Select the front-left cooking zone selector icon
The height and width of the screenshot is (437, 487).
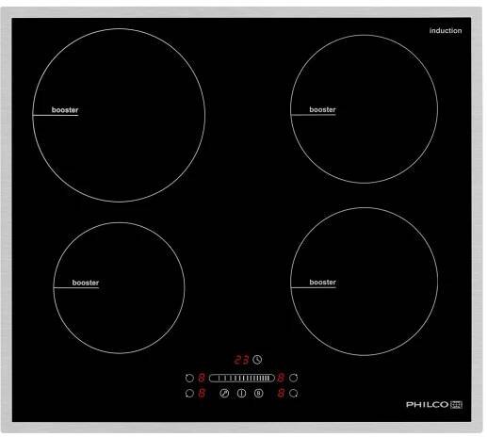[189, 393]
